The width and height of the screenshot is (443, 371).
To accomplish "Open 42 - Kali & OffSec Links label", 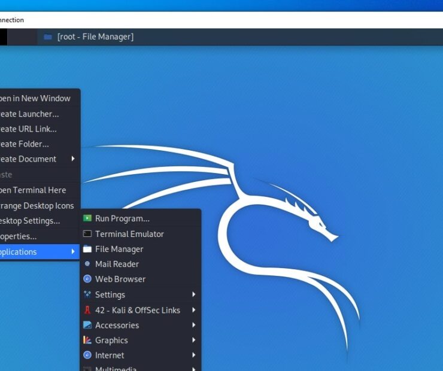I will 138,310.
